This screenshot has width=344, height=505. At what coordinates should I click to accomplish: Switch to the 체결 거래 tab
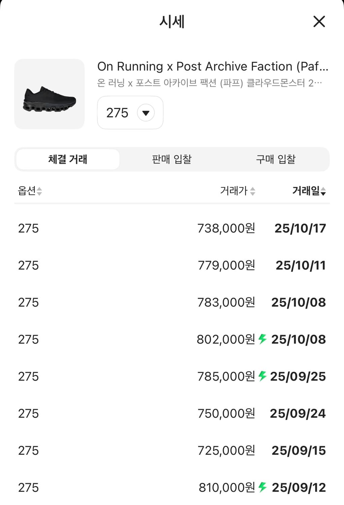[x=68, y=159]
